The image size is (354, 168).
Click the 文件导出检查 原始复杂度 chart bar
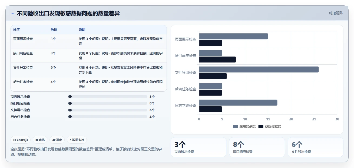(x=259, y=70)
